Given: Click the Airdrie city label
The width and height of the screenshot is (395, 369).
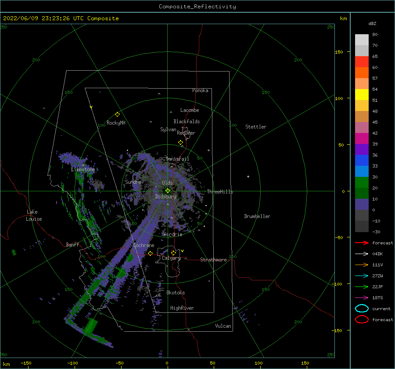Looking at the screenshot, I should (173, 234).
